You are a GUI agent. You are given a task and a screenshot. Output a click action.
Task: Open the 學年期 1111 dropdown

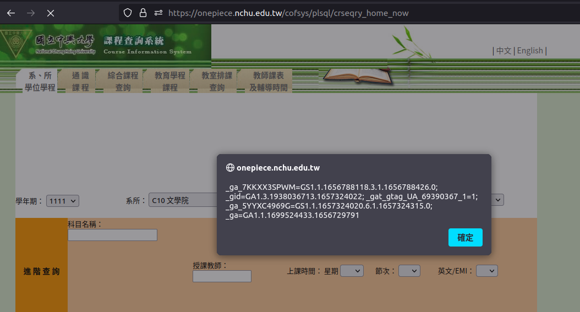pos(63,201)
